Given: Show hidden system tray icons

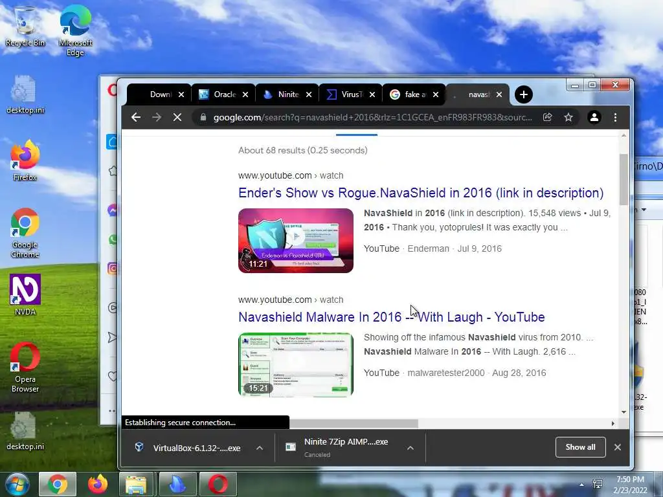Looking at the screenshot, I should pos(582,484).
